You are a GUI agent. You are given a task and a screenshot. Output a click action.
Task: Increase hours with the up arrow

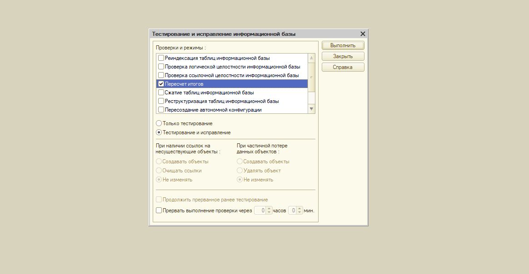269,209
